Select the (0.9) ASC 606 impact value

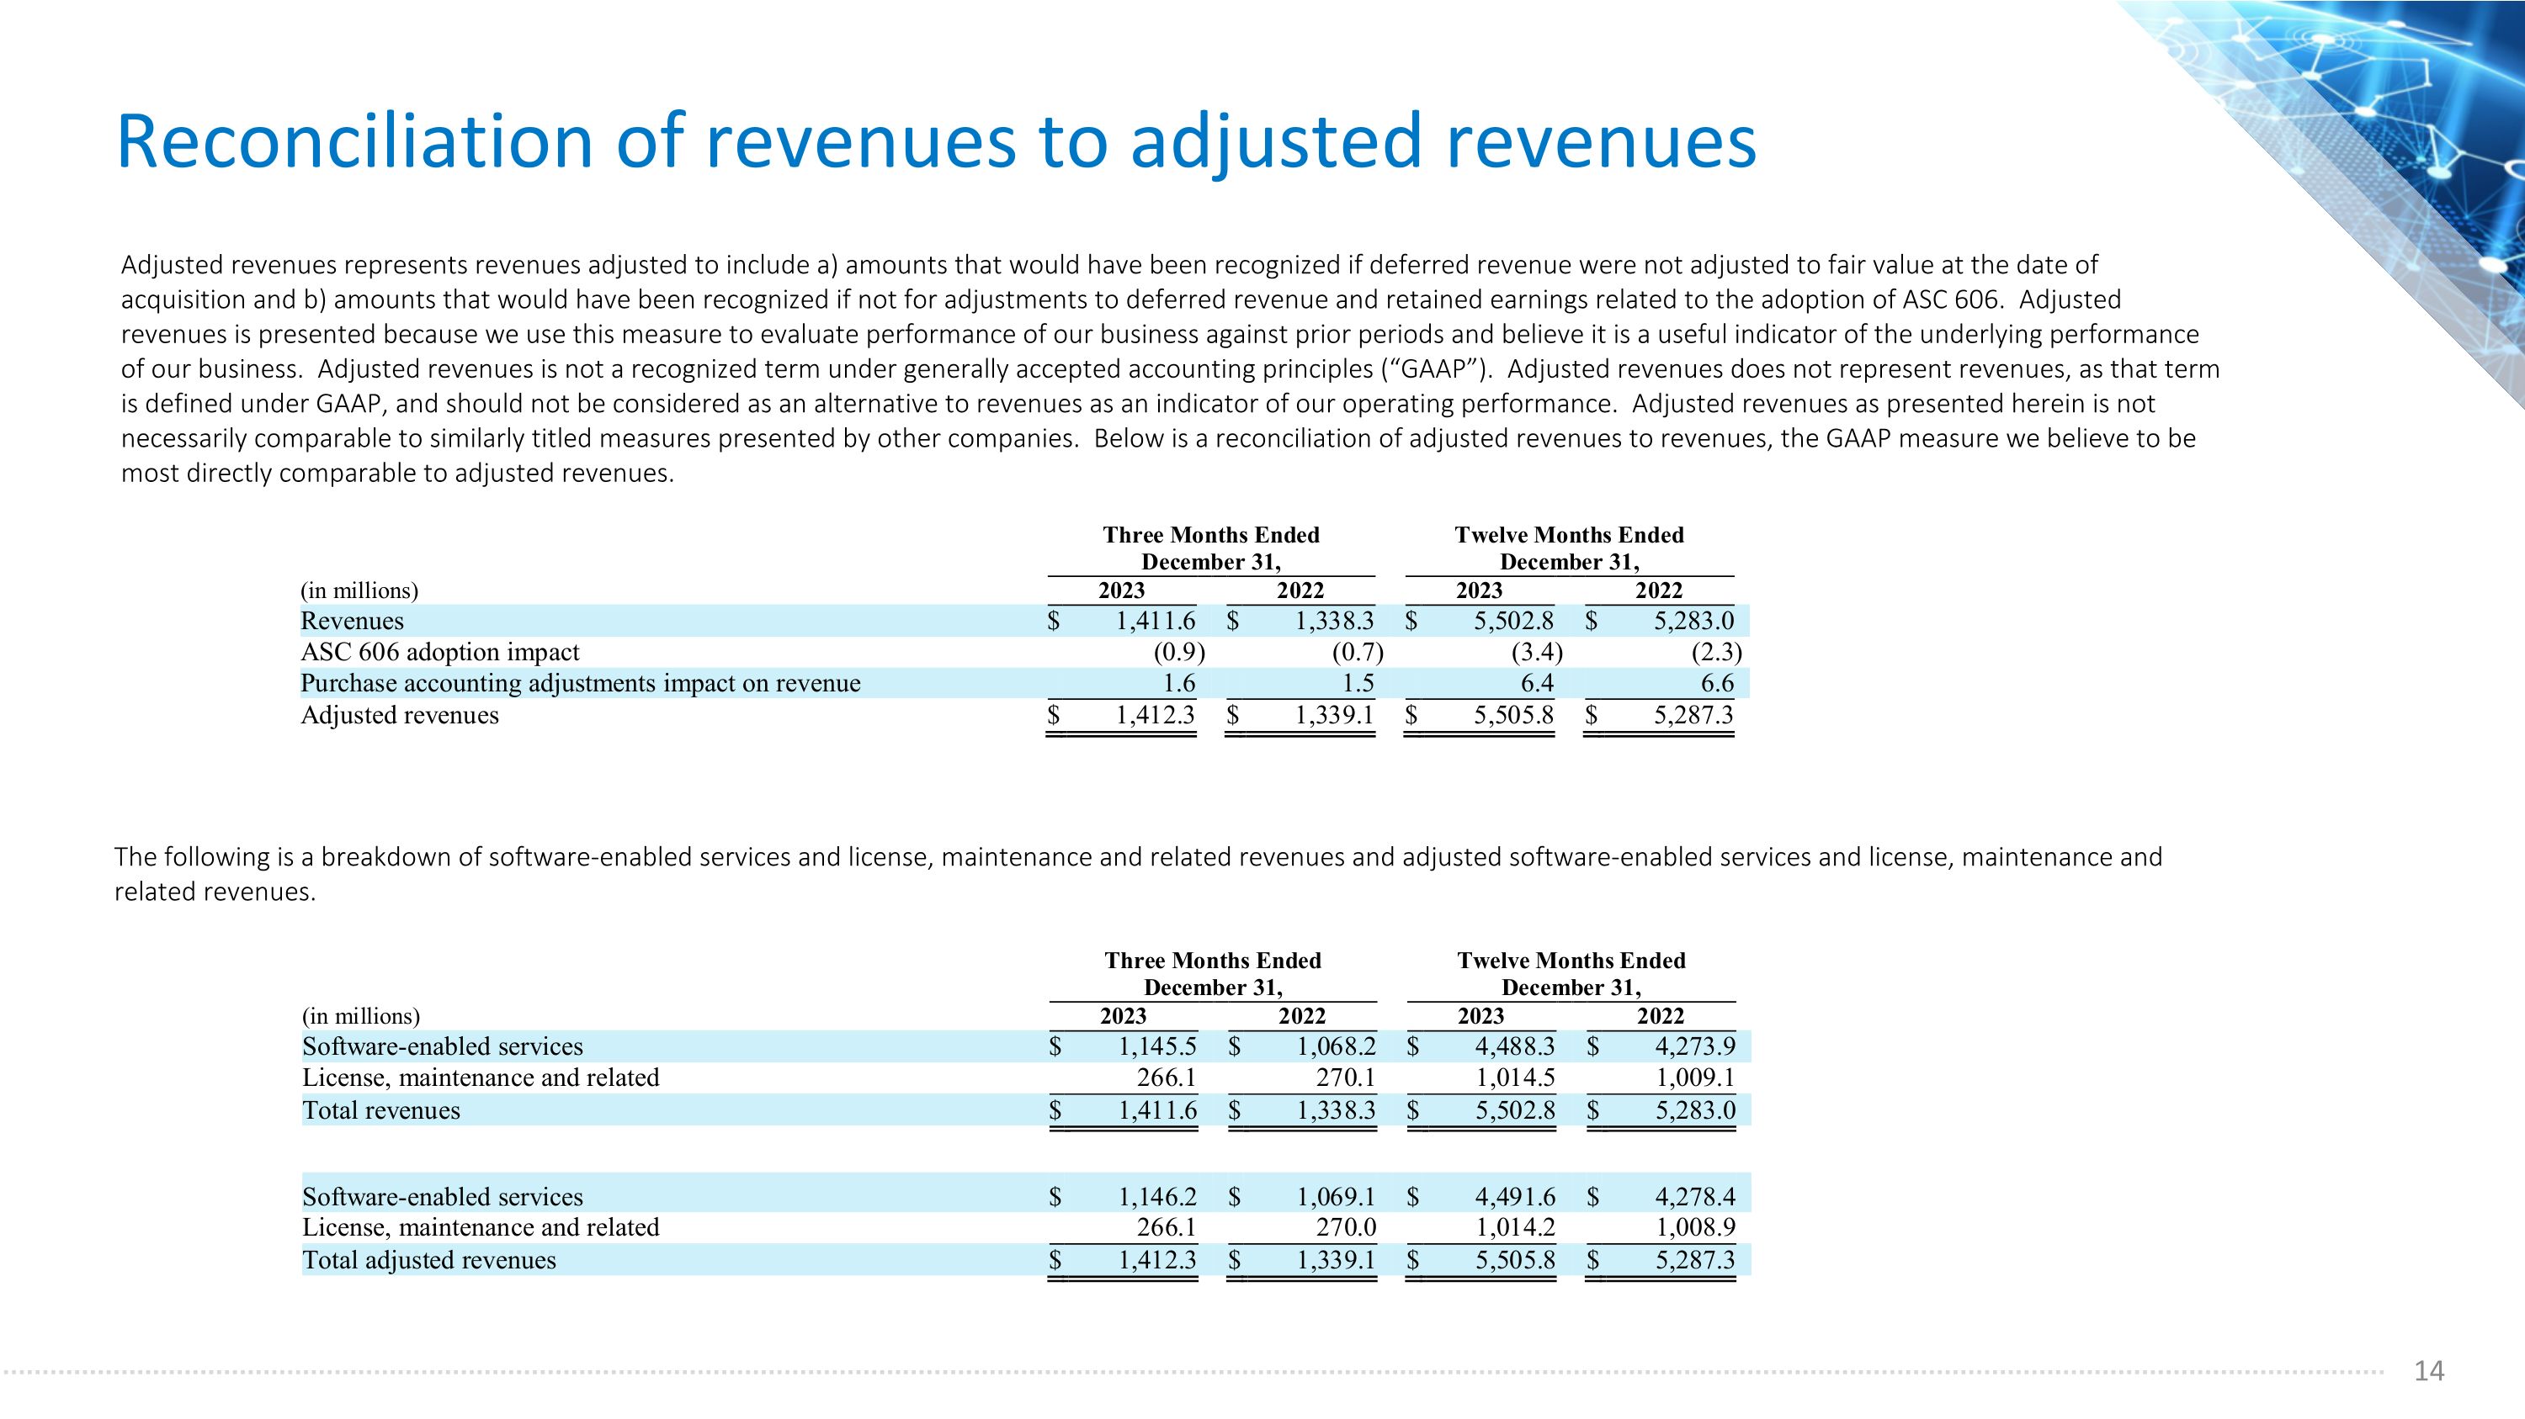coord(1179,652)
